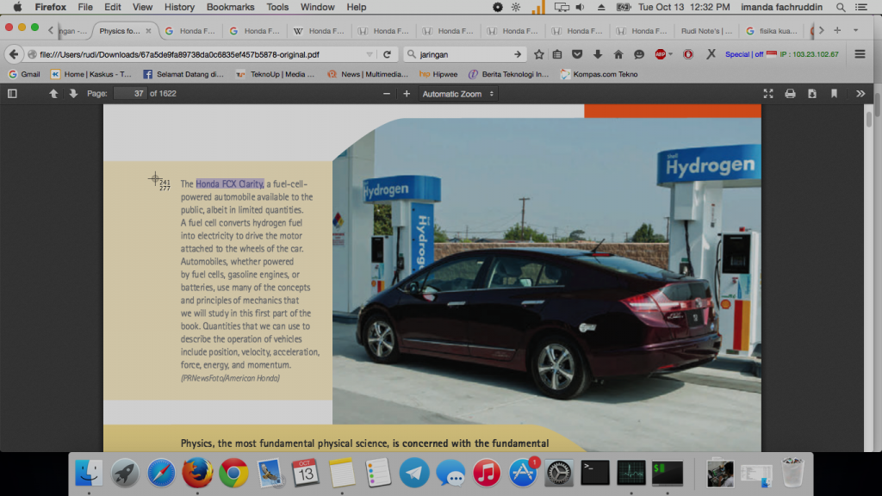Click the volume icon in the menu bar
The width and height of the screenshot is (882, 496).
tap(580, 7)
